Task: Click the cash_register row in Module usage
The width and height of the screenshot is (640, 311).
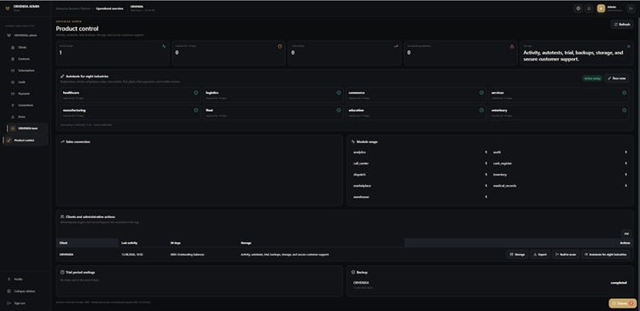Action: pos(560,164)
